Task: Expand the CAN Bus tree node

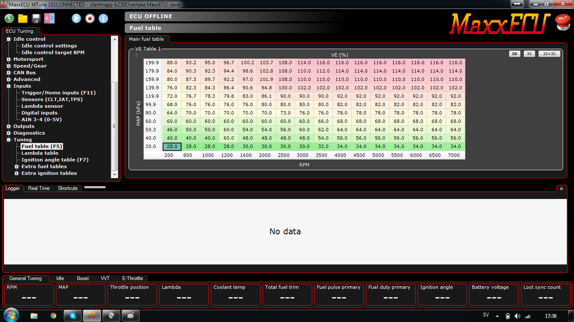Action: [9, 72]
